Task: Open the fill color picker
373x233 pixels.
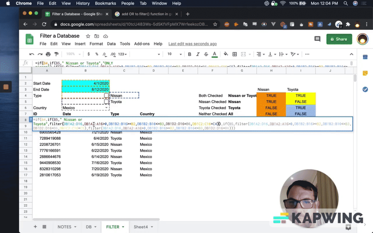Action: tap(226, 54)
